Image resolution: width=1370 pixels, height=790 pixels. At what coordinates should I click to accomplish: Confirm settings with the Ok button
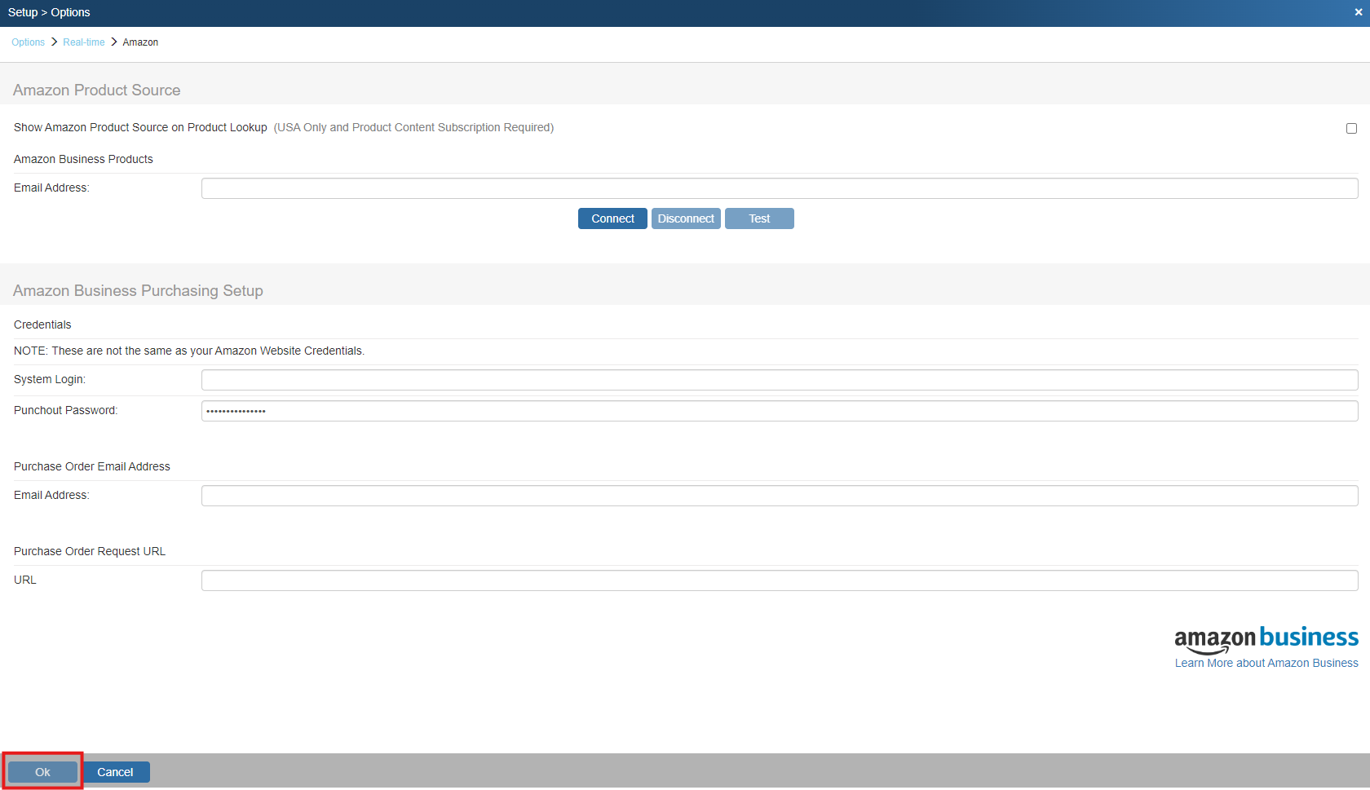(x=42, y=772)
